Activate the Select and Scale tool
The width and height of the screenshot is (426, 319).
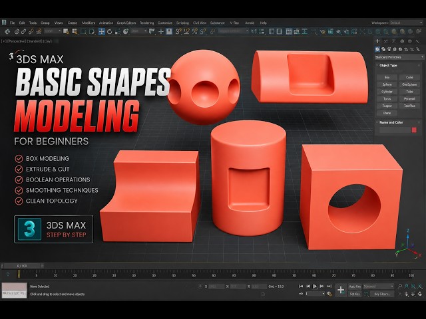118,32
